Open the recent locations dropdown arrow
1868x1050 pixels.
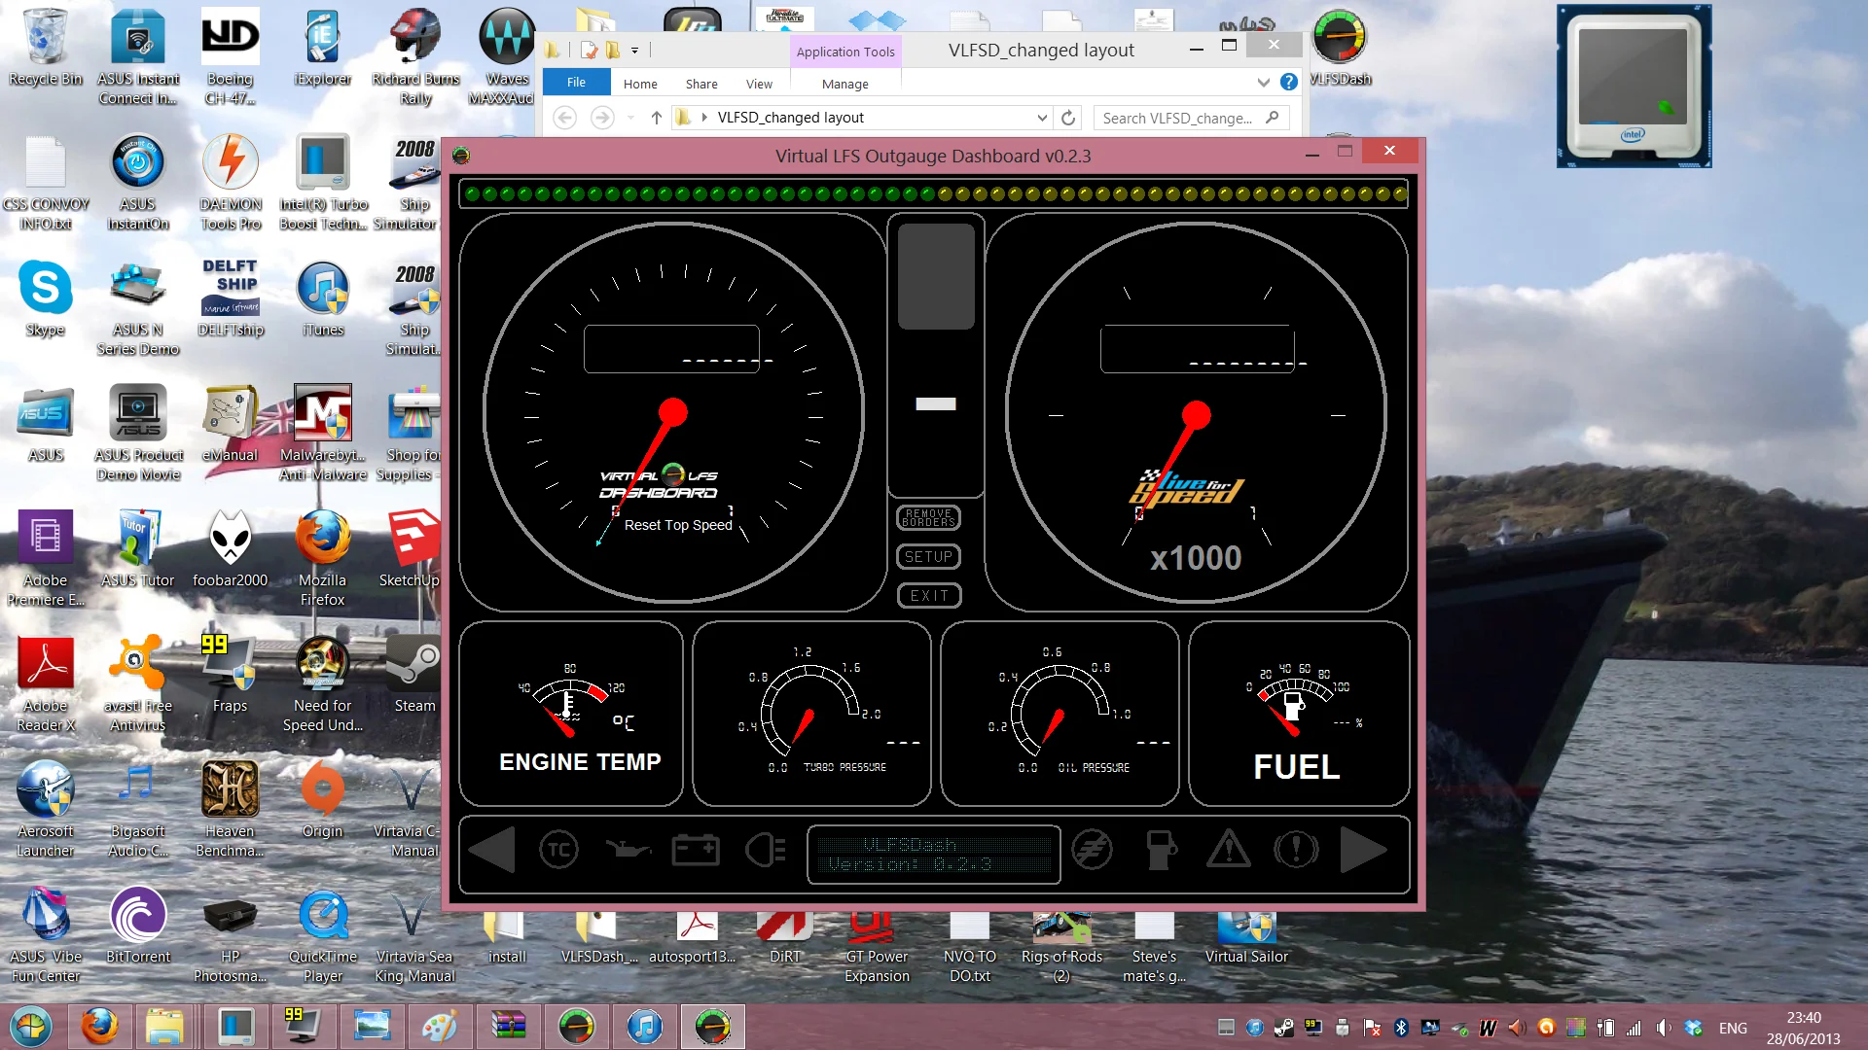click(630, 118)
